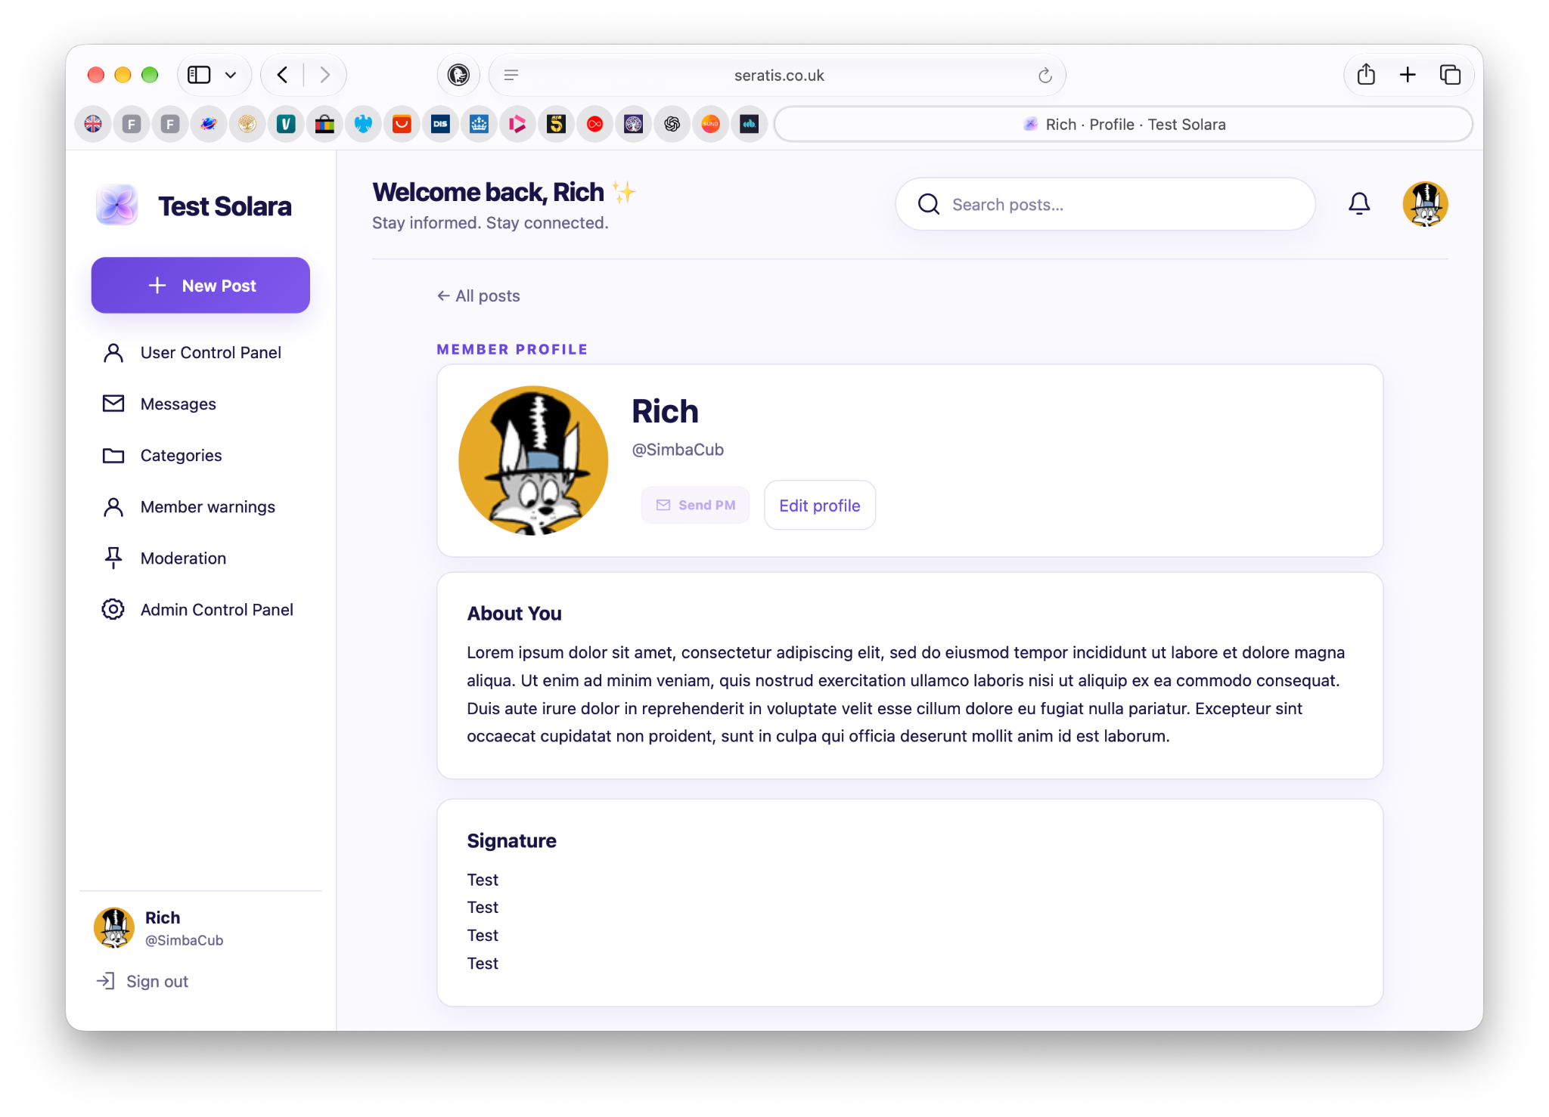Go back in browser history
This screenshot has height=1117, width=1549.
[282, 75]
